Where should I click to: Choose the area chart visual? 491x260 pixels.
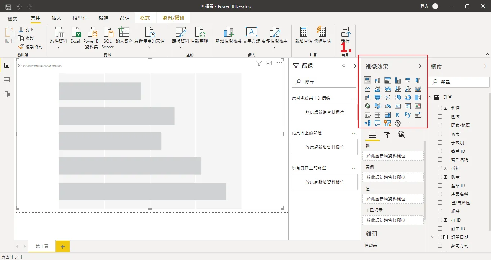pos(378,89)
